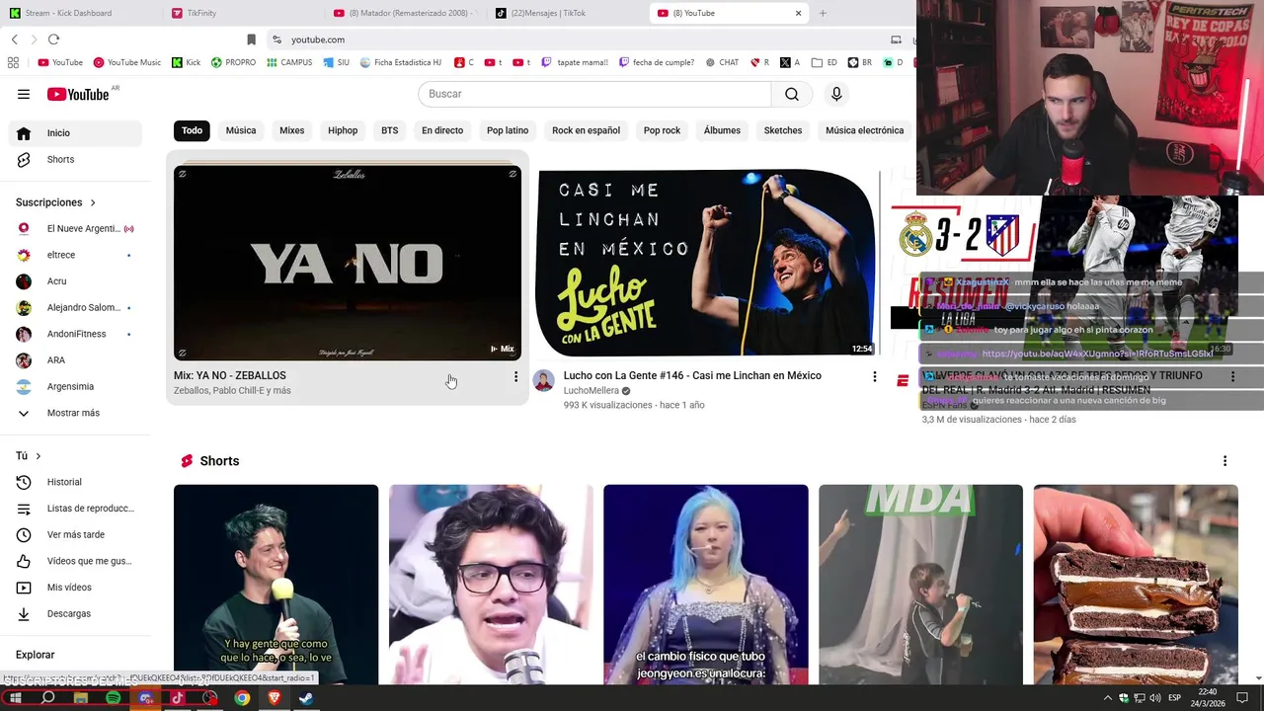1264x711 pixels.
Task: Open Shorts in the sidebar
Action: [x=75, y=159]
